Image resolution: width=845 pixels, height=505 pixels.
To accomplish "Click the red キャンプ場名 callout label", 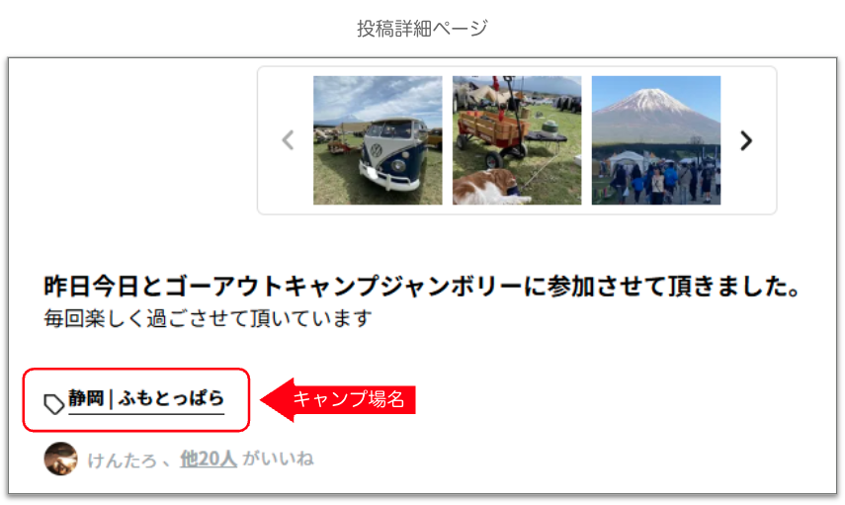I will point(349,399).
